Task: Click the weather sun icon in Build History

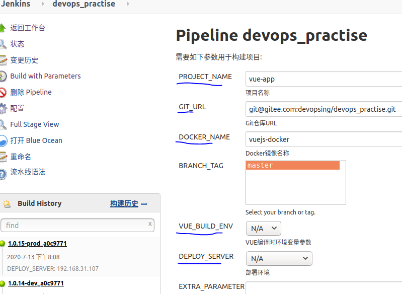Action: click(7, 204)
